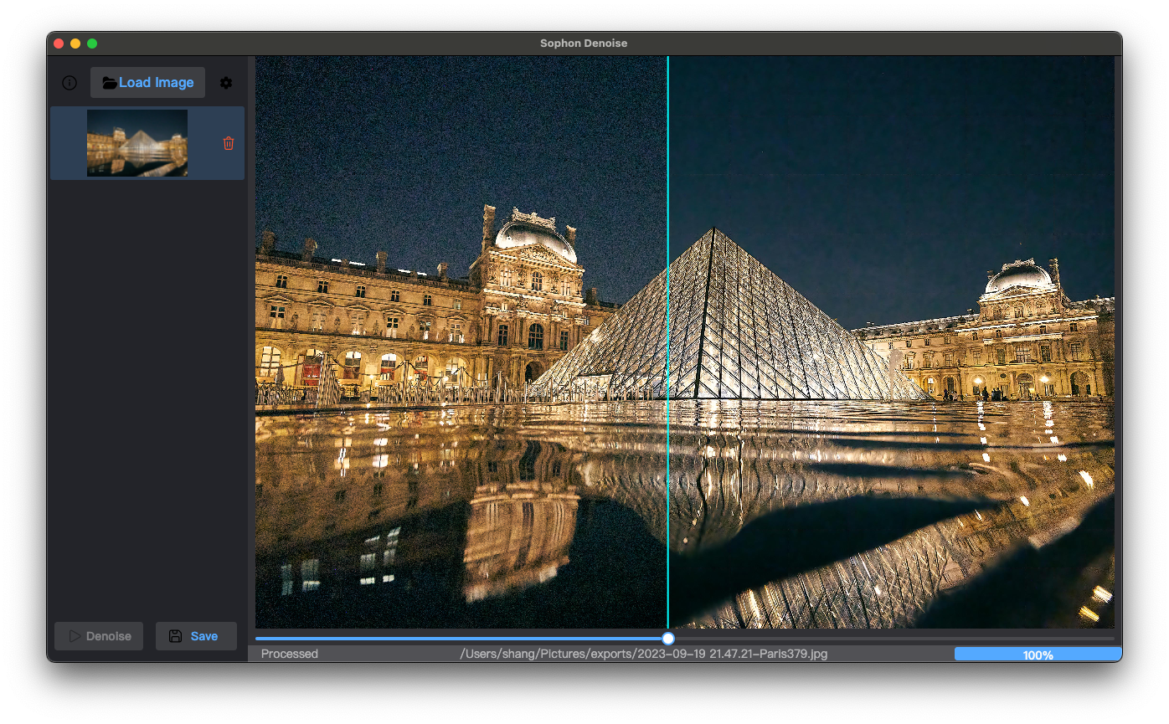Save the denoised image
The image size is (1169, 724).
196,635
